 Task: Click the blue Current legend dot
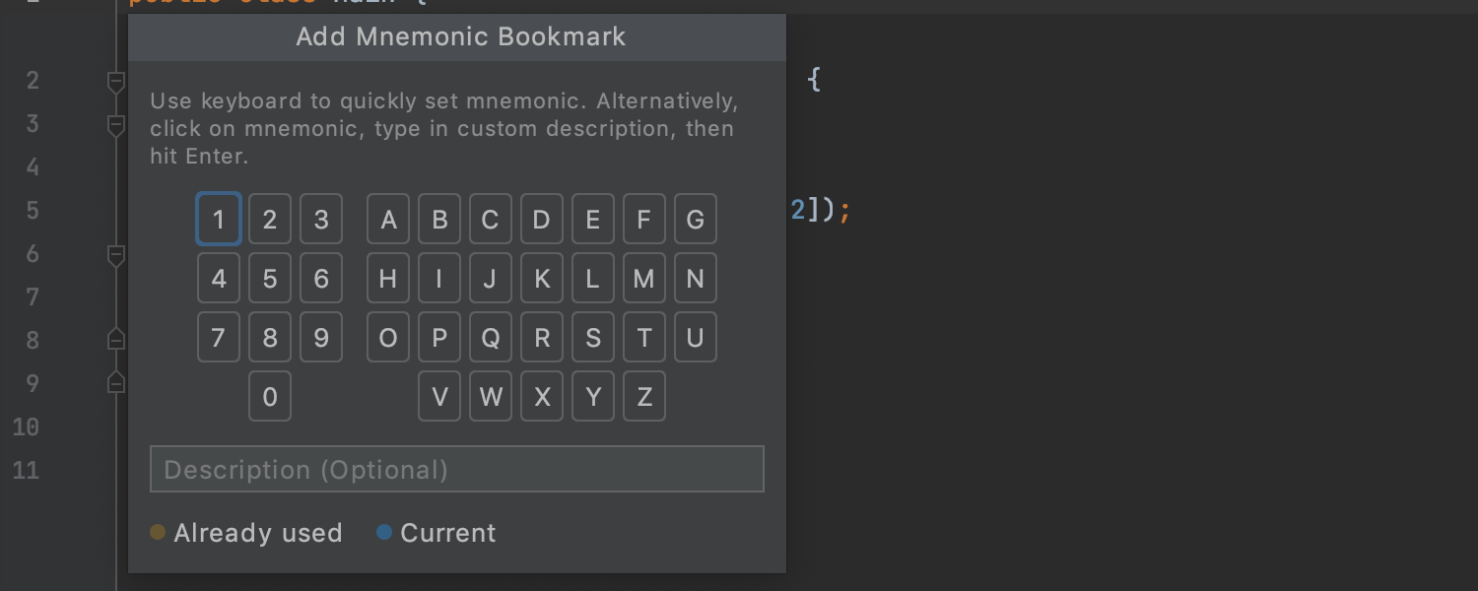[384, 533]
